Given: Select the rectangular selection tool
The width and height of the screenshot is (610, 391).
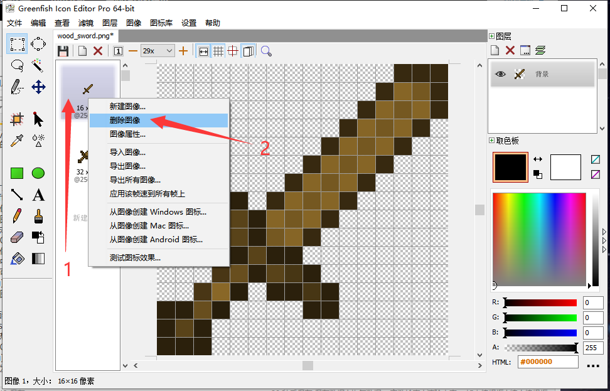Looking at the screenshot, I should (x=17, y=44).
